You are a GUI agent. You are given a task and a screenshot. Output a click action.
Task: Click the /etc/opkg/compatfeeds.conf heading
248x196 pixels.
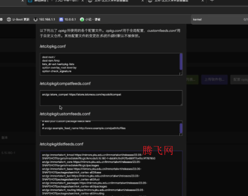pyautogui.click(x=65, y=84)
